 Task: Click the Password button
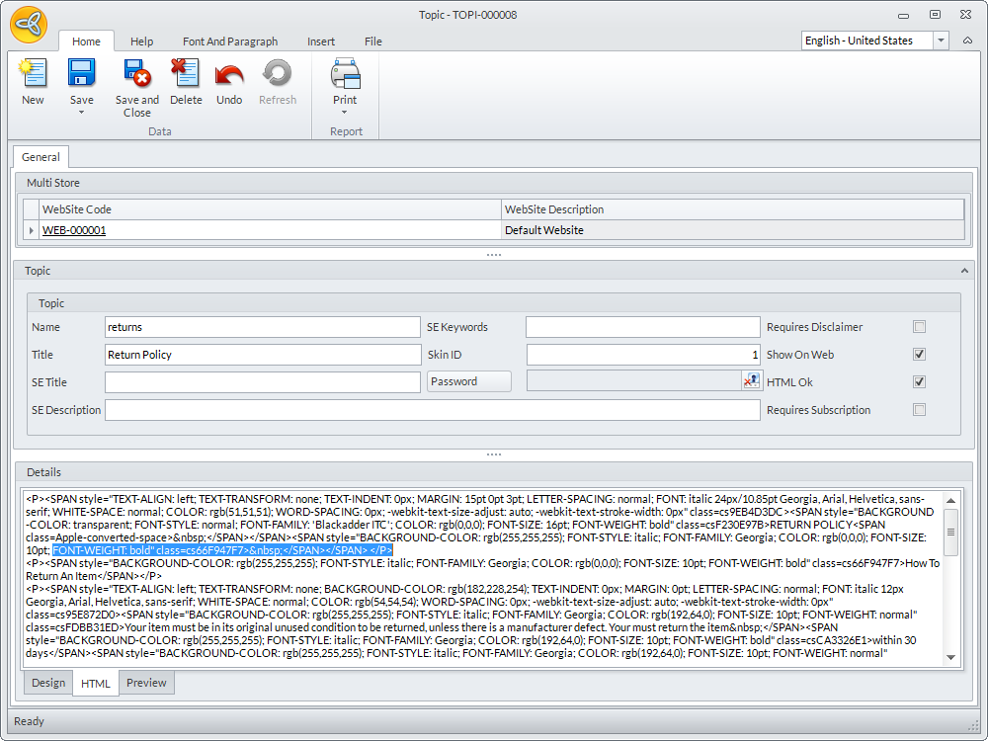(469, 381)
